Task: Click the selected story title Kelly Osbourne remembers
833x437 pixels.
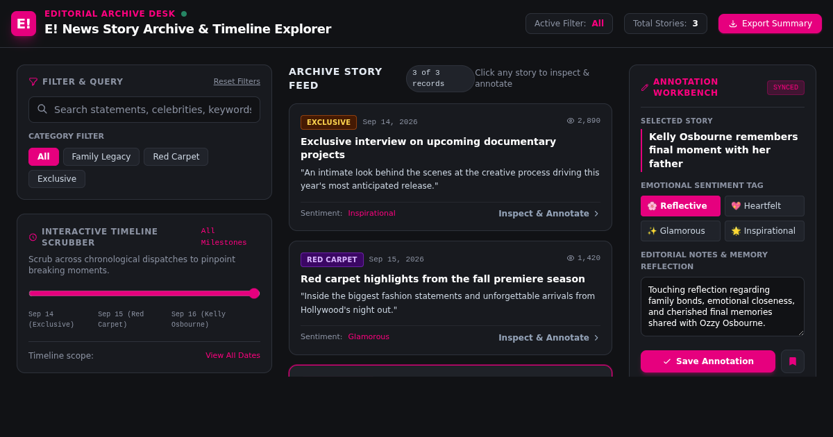Action: click(x=723, y=150)
